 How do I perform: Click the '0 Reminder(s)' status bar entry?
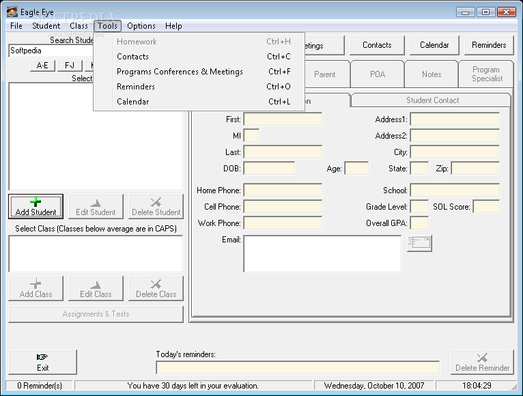40,386
